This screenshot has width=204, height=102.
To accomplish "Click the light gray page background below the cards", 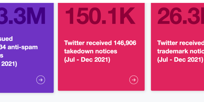I will (102, 98).
